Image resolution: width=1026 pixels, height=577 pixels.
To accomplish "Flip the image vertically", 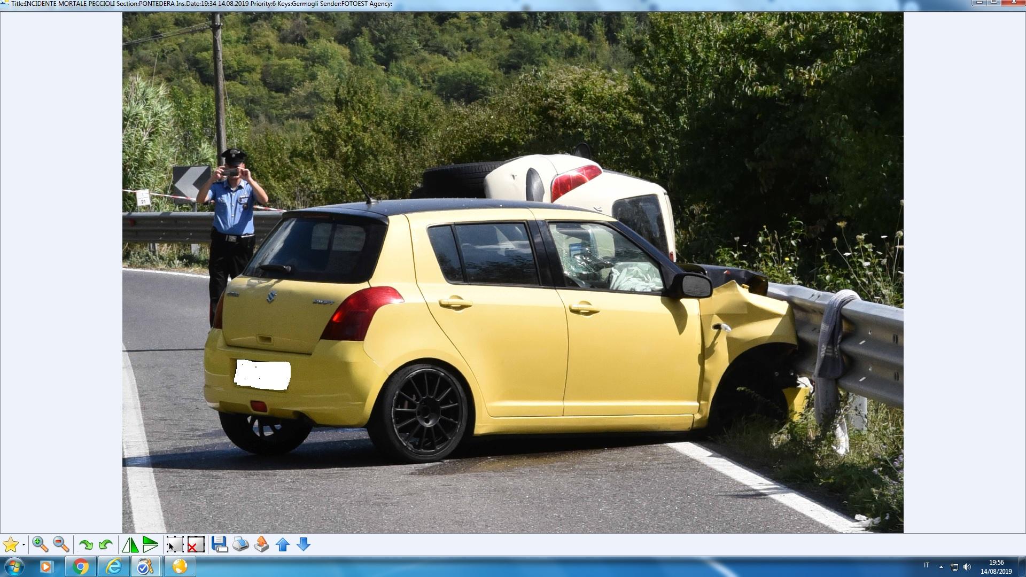I will coord(151,545).
